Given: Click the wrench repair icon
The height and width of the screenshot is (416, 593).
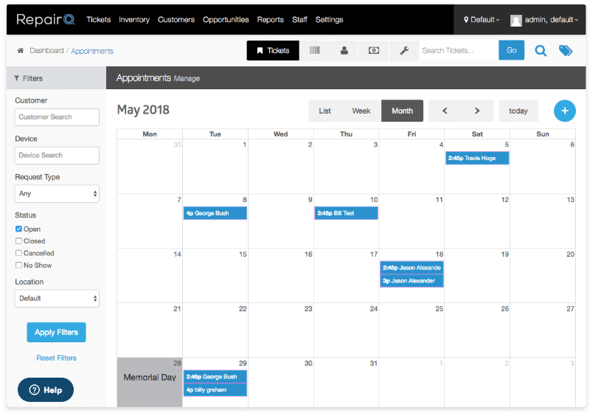Looking at the screenshot, I should click(x=403, y=51).
